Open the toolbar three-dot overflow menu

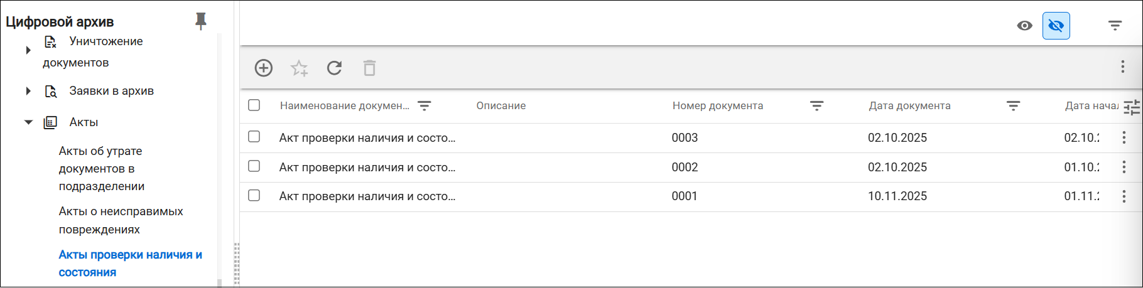1123,67
